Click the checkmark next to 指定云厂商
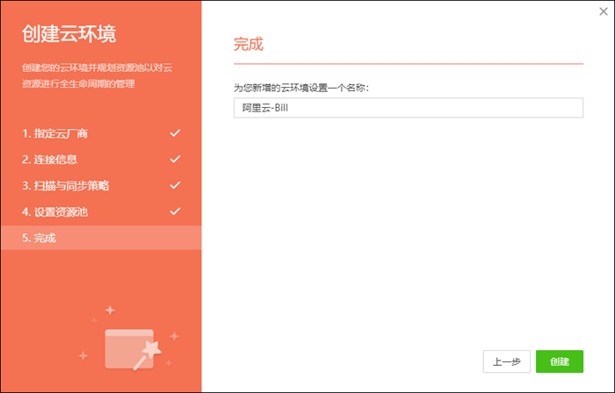615x393 pixels. (174, 133)
